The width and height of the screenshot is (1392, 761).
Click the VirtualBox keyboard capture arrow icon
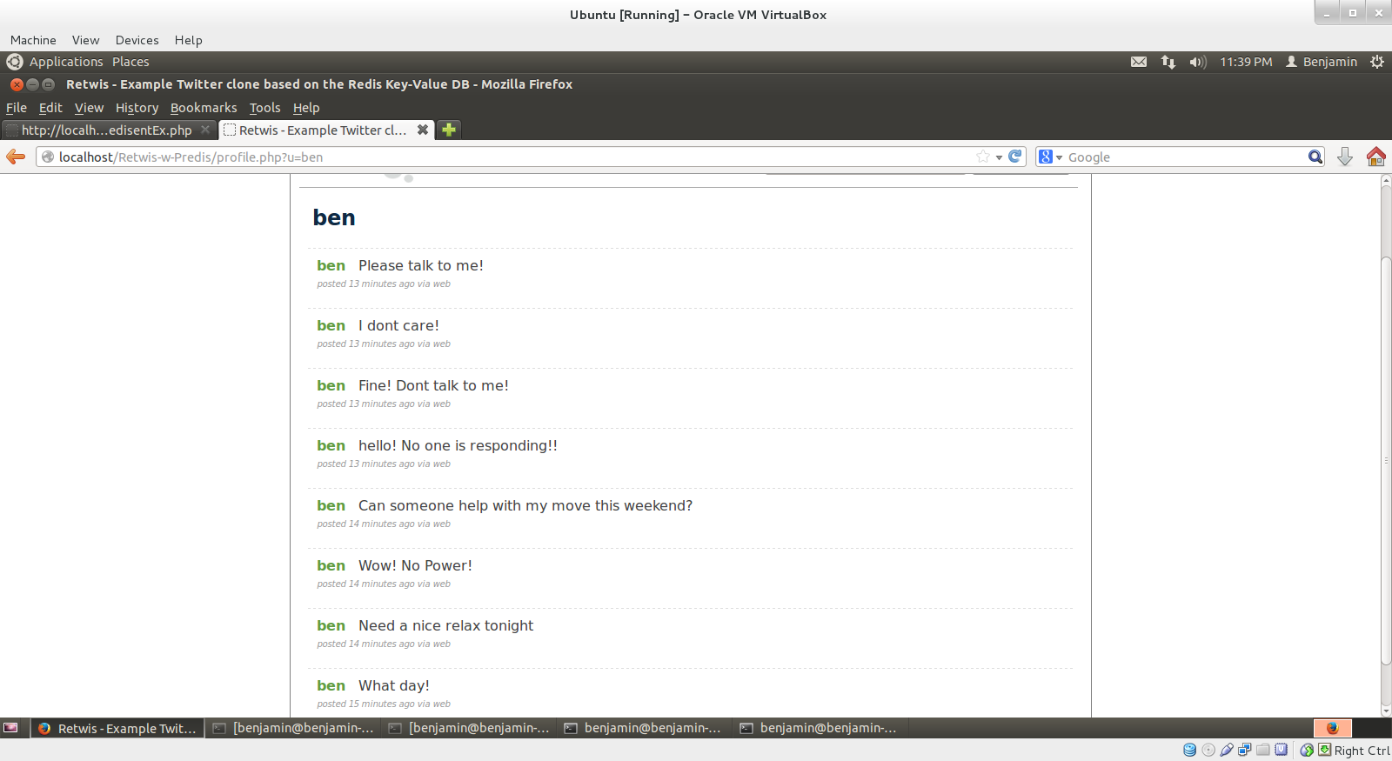1325,750
